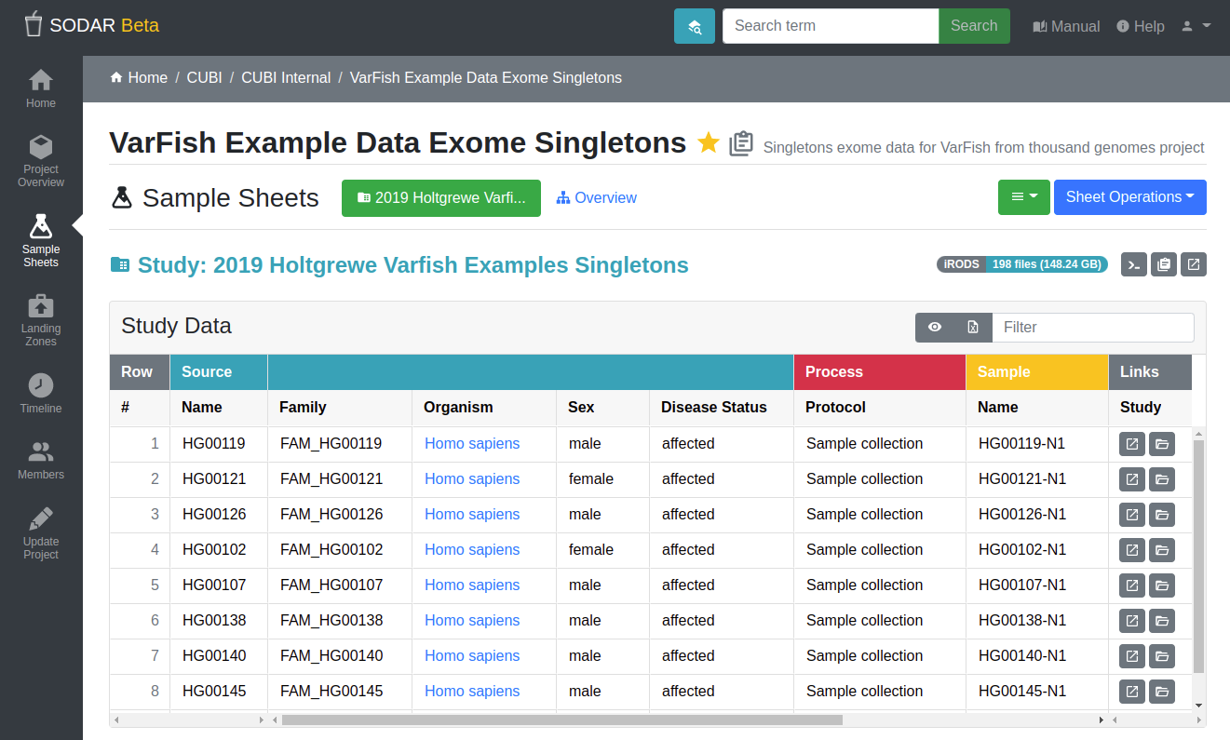Screen dimensions: 1230x740
Task: Click Home breadcrumb link
Action: point(139,78)
